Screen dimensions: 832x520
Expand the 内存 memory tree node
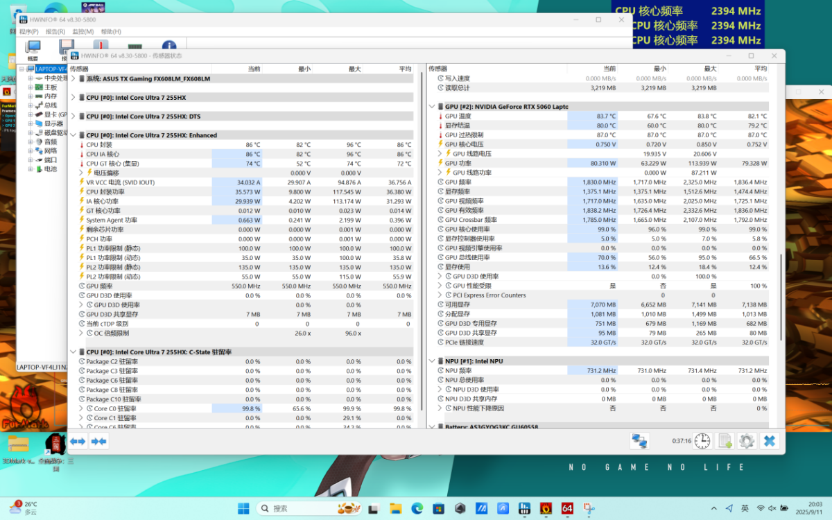click(31, 96)
